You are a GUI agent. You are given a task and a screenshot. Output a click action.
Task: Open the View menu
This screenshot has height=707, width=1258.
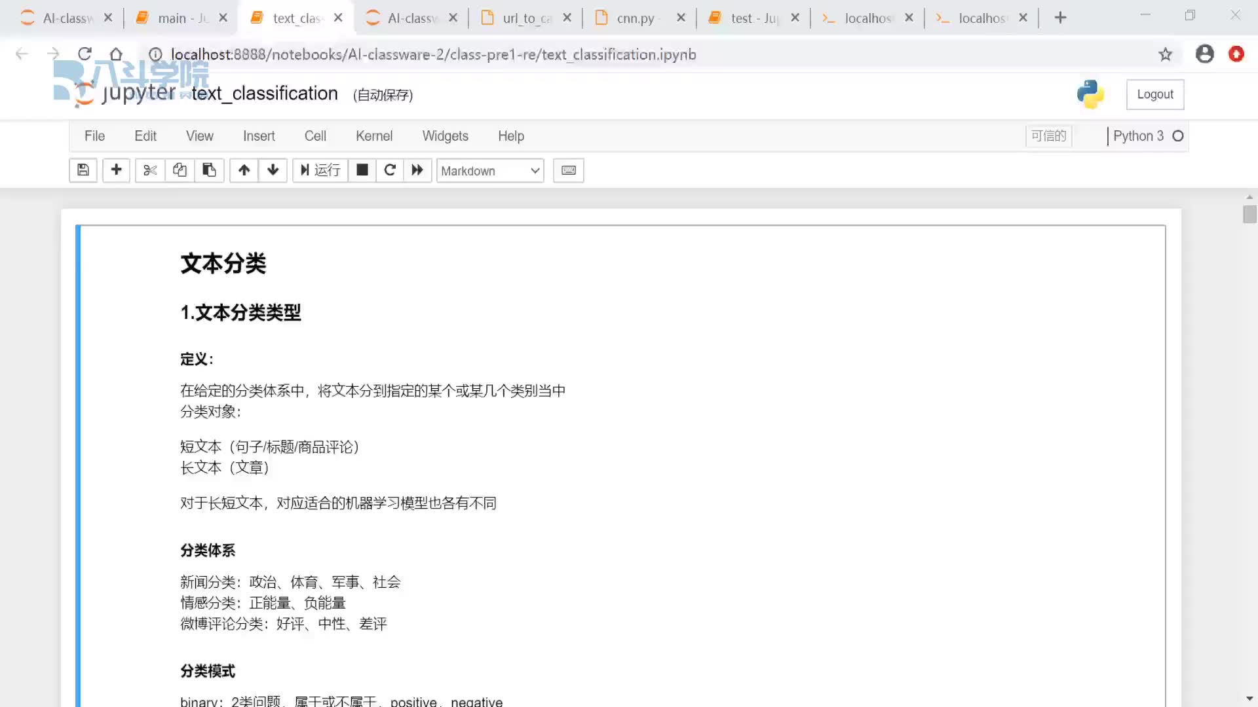coord(200,136)
